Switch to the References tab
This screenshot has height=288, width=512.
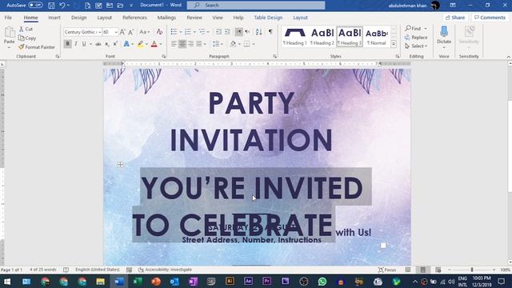pos(134,18)
